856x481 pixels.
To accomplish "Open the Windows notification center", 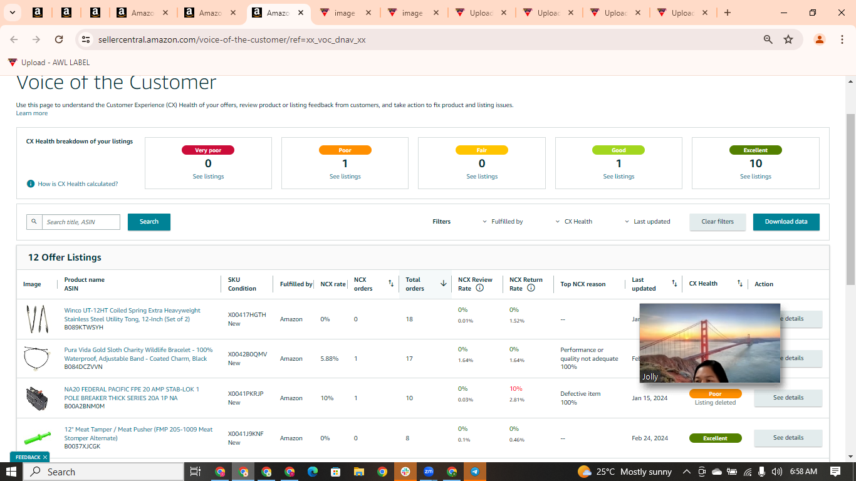I will point(835,472).
